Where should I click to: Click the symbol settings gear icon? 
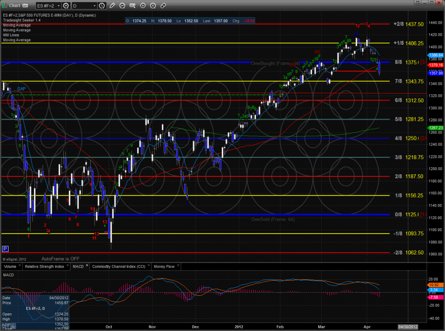point(66,6)
